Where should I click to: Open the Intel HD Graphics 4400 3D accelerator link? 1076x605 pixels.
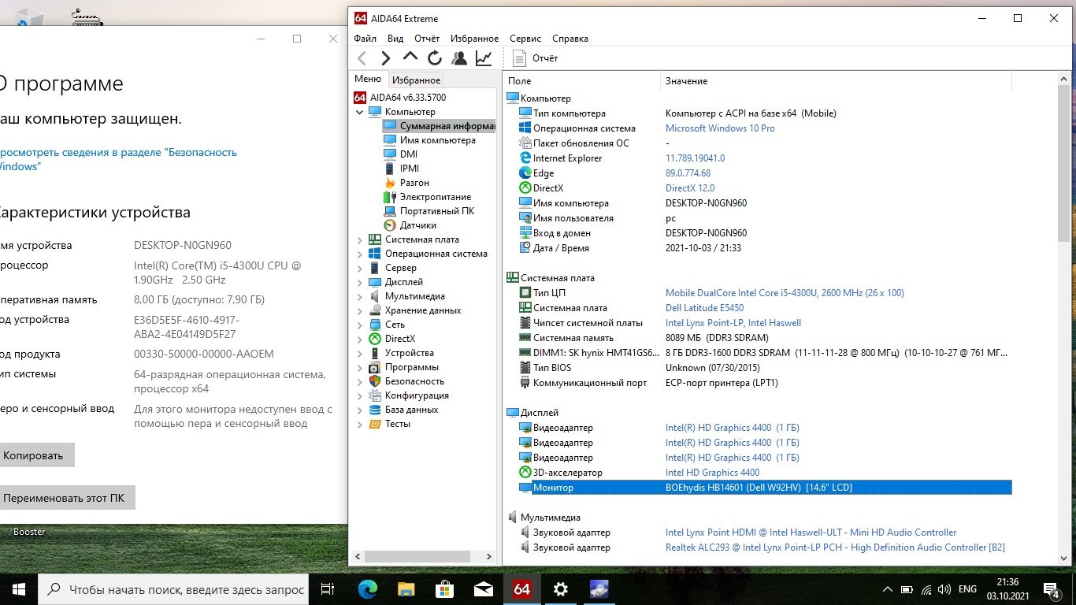point(712,473)
